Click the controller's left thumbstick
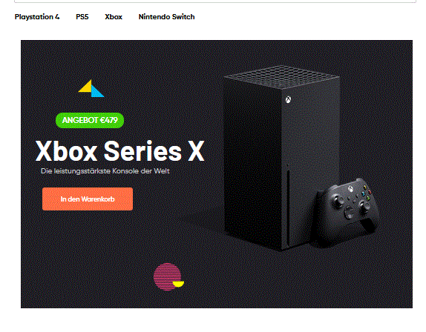This screenshot has width=426, height=332. pyautogui.click(x=338, y=201)
